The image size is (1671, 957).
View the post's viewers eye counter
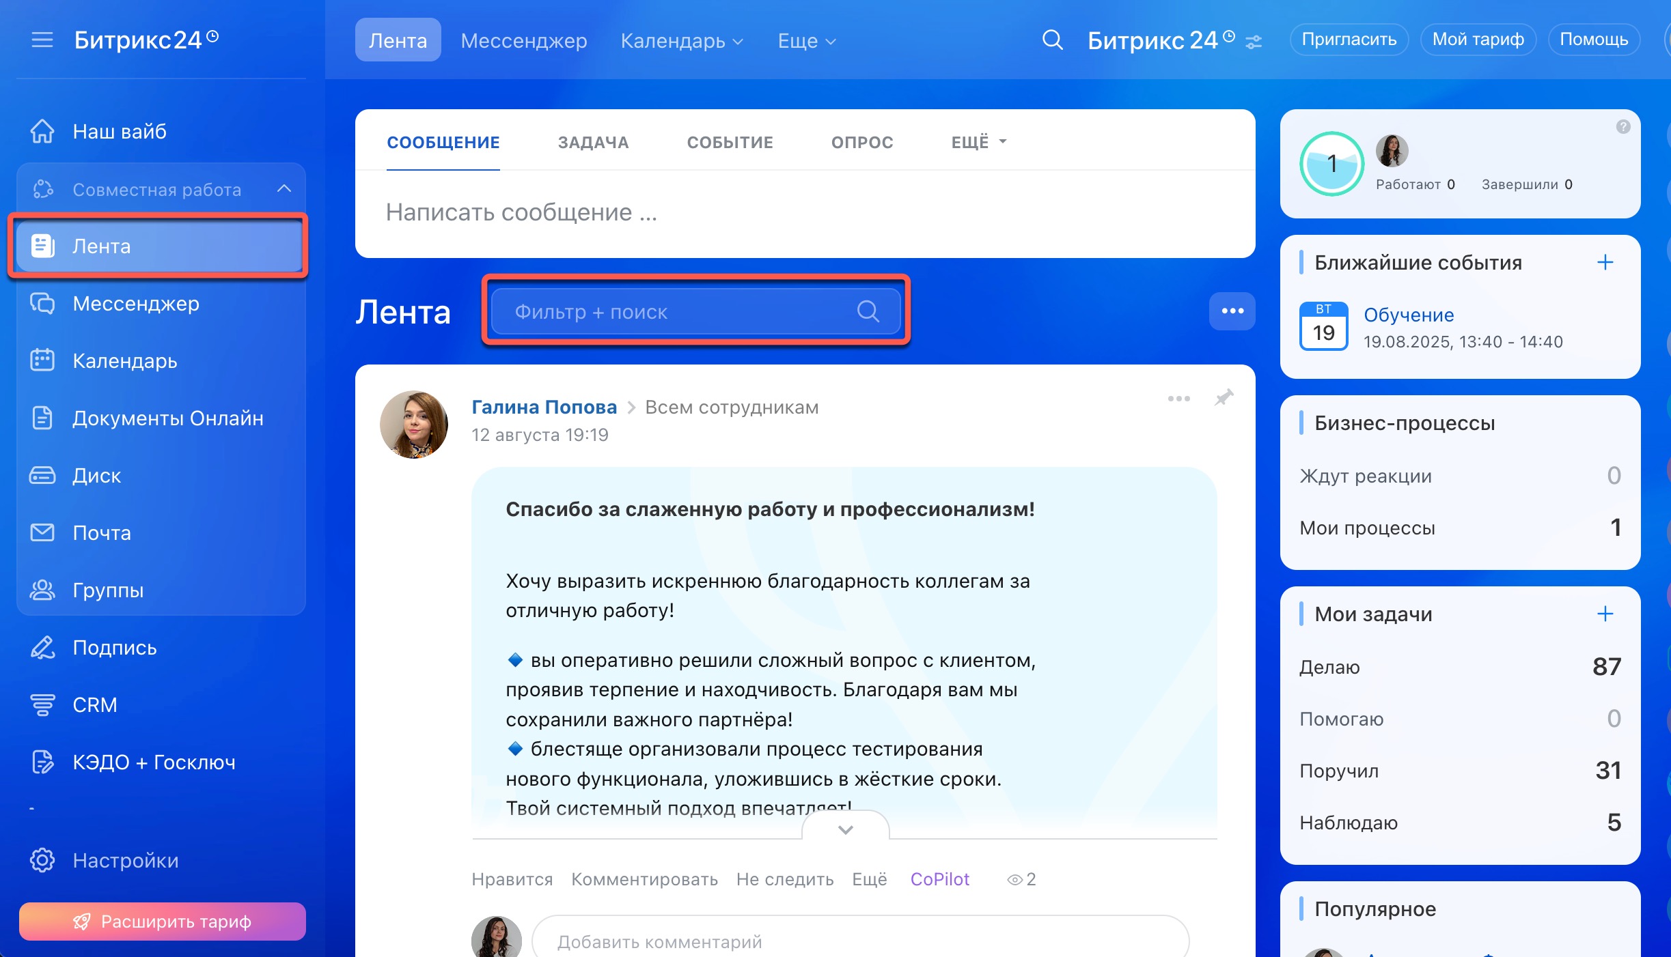[x=1021, y=879]
